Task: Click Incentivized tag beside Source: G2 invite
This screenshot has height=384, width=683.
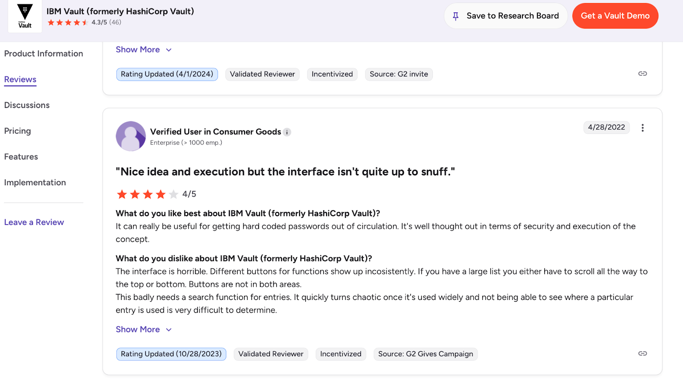Action: [x=332, y=74]
